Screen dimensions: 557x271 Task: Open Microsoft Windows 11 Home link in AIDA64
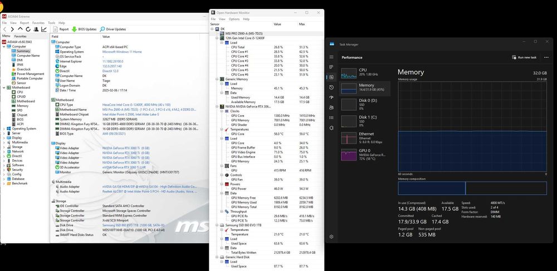[122, 52]
